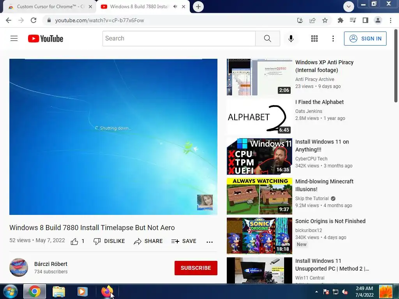Open Chrome extensions puzzle icon
The width and height of the screenshot is (399, 299).
[x=340, y=20]
